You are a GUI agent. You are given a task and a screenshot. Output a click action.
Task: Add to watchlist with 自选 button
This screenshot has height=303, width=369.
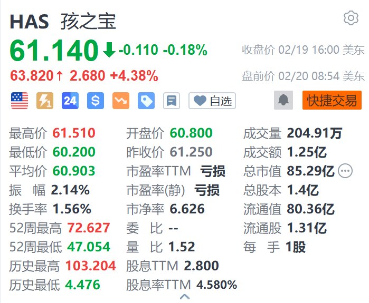click(x=212, y=101)
